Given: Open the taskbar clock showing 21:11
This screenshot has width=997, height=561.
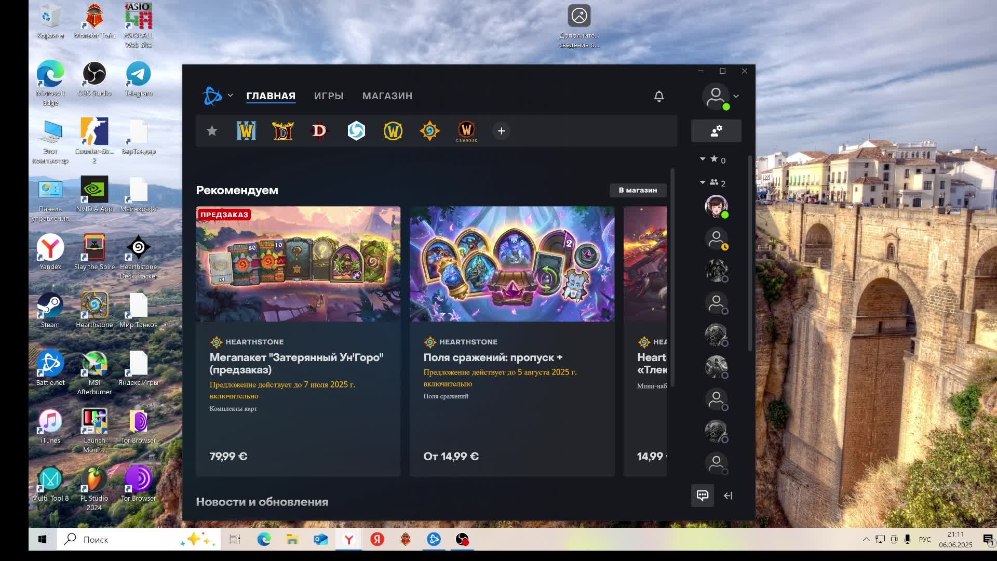Looking at the screenshot, I should click(x=955, y=539).
